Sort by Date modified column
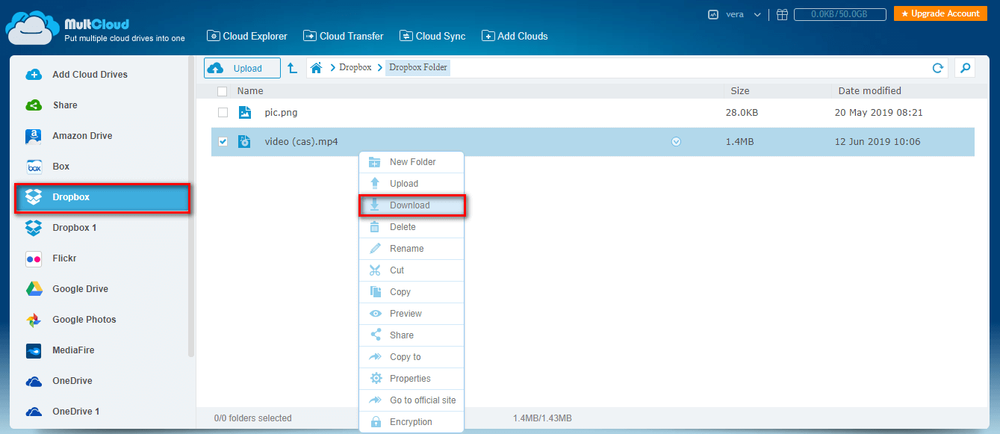Viewport: 1000px width, 434px height. coord(869,91)
